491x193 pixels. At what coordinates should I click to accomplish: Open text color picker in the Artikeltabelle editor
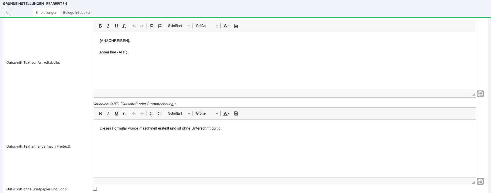pos(226,26)
